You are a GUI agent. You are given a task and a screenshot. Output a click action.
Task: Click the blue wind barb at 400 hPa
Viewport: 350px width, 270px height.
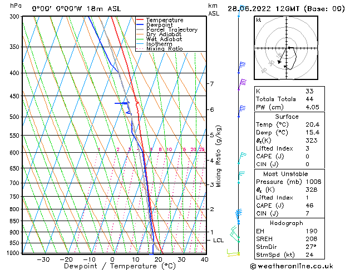click(241, 68)
